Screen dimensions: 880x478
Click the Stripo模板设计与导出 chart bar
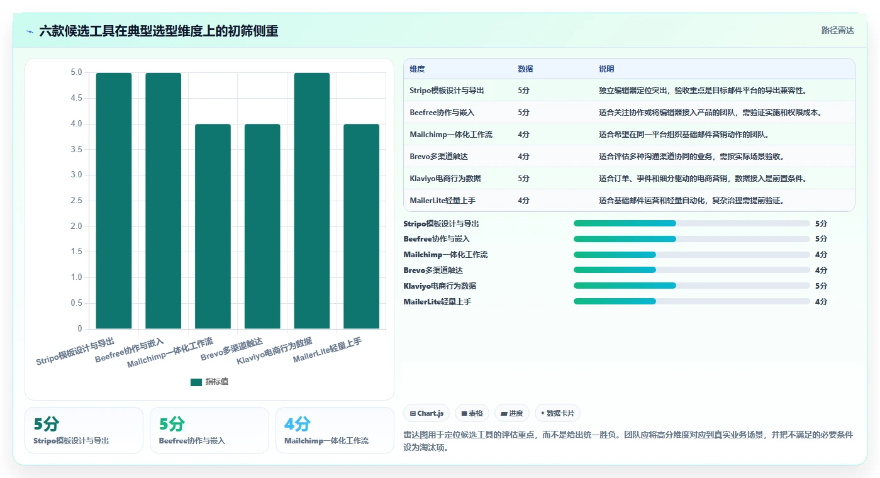click(114, 201)
